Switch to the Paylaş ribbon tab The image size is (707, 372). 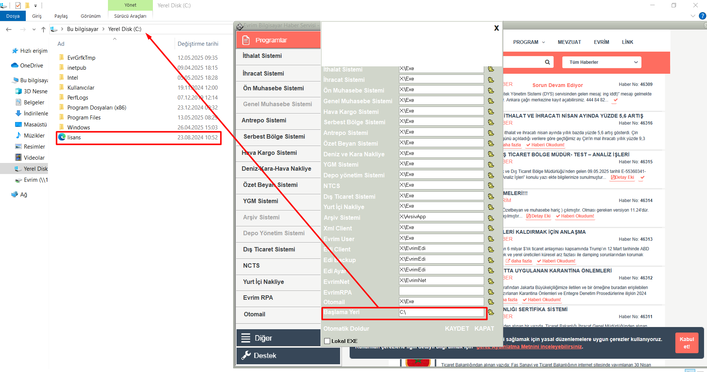coord(61,16)
